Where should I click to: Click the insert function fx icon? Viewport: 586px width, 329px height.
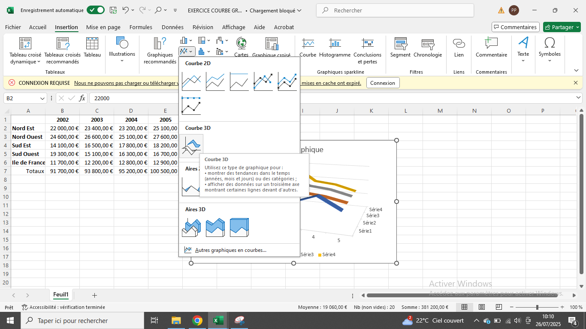point(82,98)
